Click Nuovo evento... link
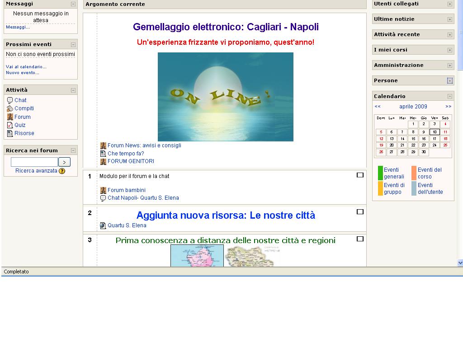The width and height of the screenshot is (463, 347). pos(23,73)
